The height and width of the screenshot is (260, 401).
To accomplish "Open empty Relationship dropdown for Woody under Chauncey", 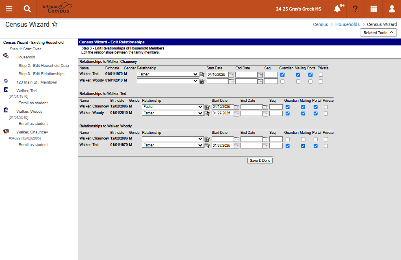I will click(168, 81).
